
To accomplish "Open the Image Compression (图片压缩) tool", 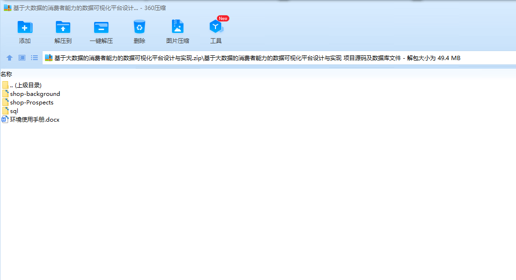I will pos(178,27).
